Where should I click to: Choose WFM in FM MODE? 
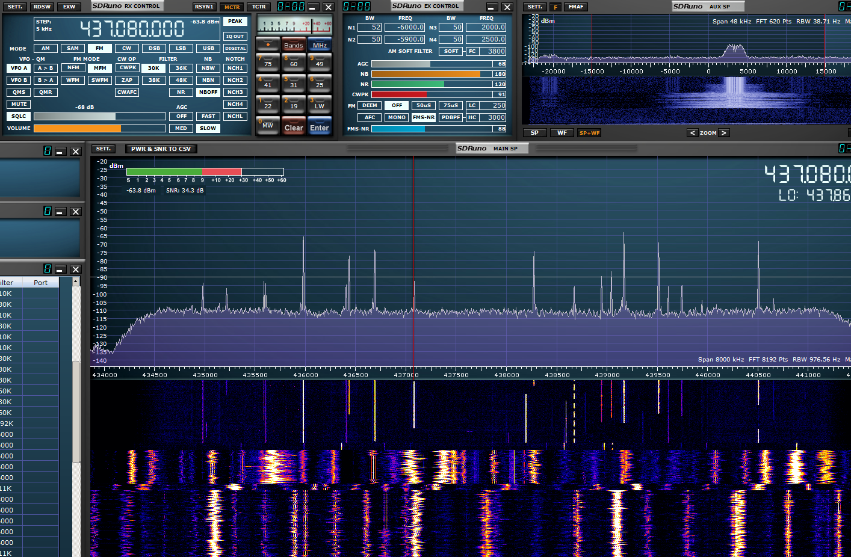pyautogui.click(x=73, y=80)
